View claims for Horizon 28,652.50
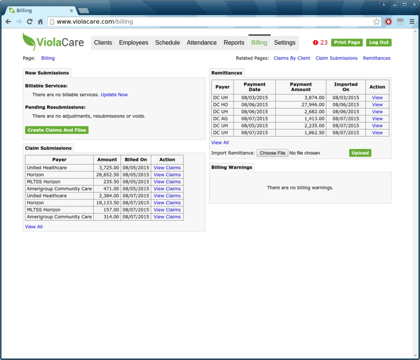This screenshot has height=360, width=420. tap(167, 175)
